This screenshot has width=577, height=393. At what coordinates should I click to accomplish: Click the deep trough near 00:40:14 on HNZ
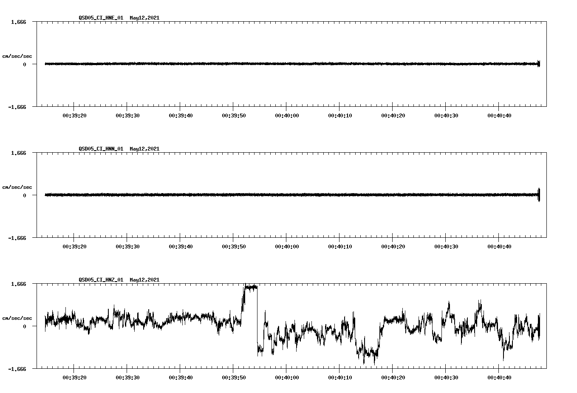click(x=368, y=359)
